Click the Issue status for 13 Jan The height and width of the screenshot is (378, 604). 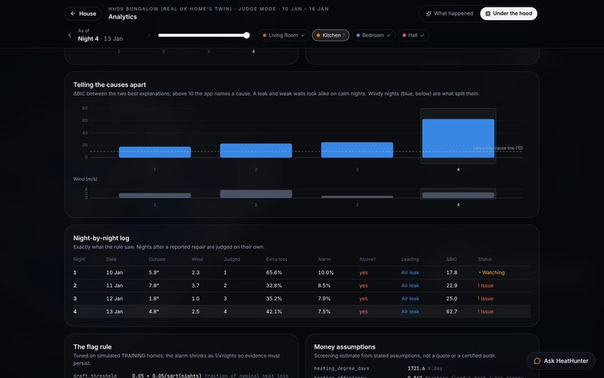486,311
